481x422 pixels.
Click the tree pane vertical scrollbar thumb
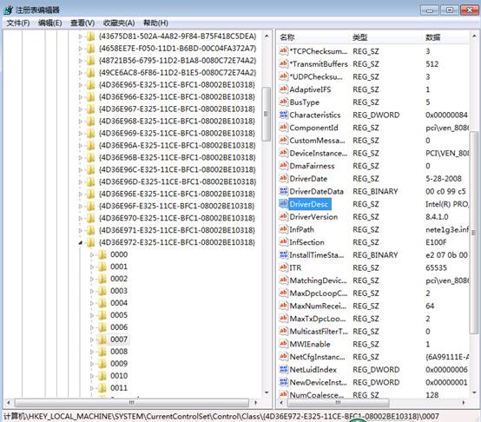click(x=267, y=114)
